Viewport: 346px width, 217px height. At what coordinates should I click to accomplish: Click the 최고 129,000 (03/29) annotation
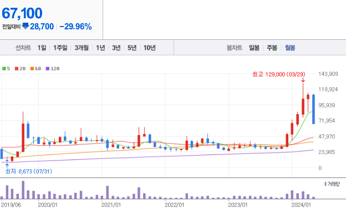tap(279, 74)
